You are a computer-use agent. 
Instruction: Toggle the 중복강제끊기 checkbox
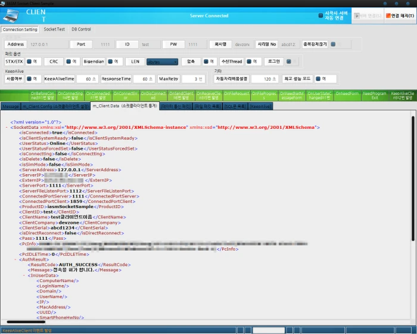pyautogui.click(x=333, y=44)
